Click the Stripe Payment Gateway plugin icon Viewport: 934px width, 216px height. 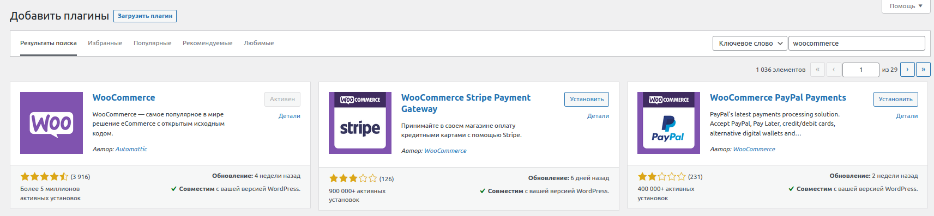pyautogui.click(x=360, y=123)
